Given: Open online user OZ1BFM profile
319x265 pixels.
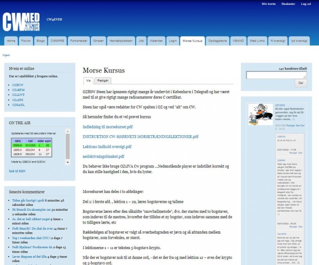Looking at the screenshot, I should point(18,90).
